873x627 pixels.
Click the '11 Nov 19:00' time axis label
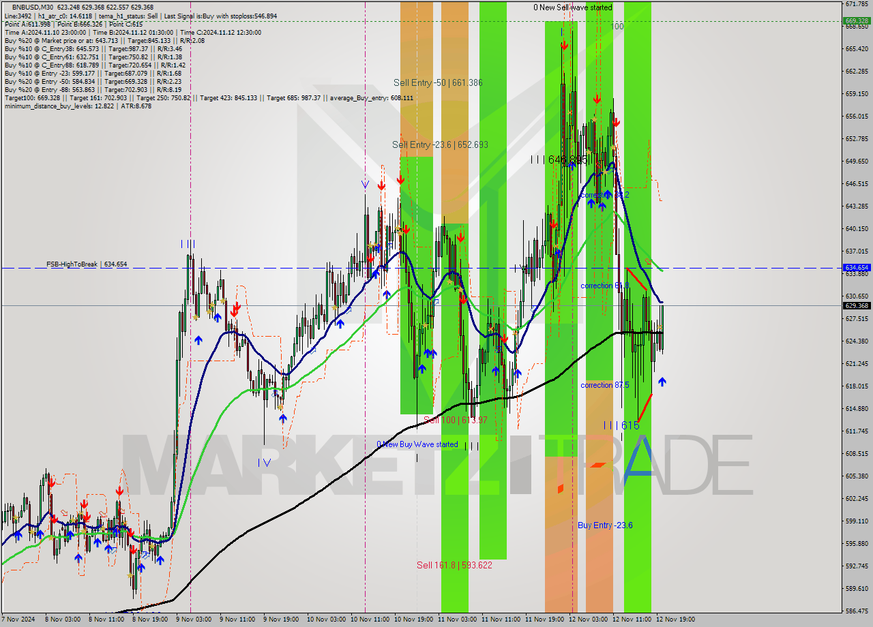[544, 620]
